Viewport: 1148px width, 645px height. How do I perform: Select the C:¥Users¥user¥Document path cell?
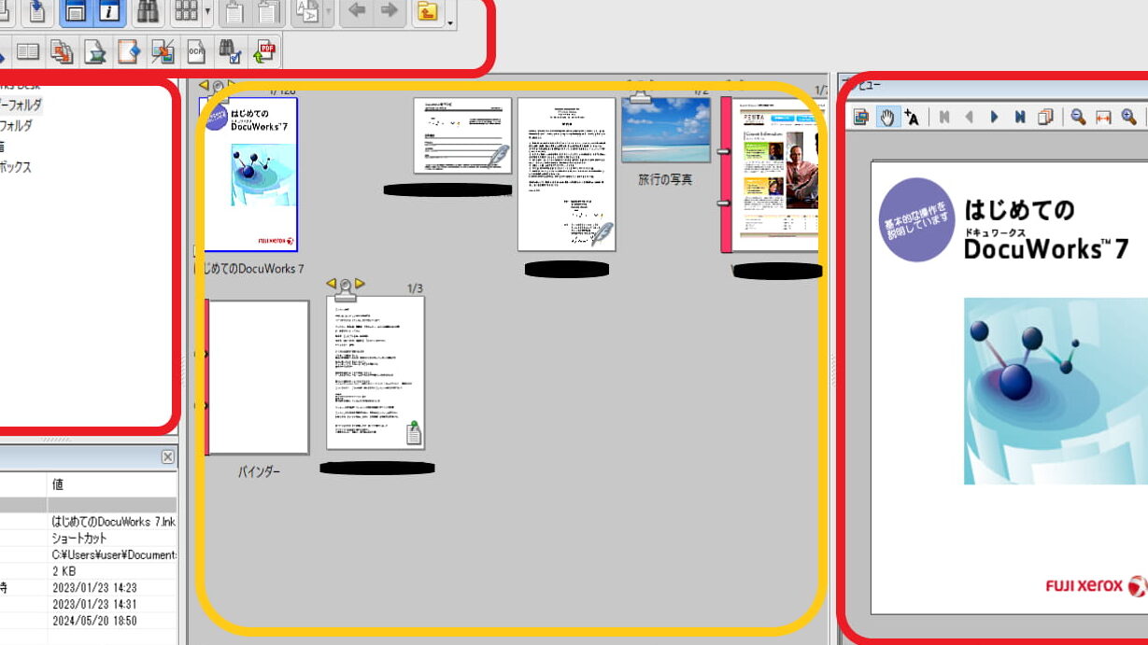click(112, 554)
